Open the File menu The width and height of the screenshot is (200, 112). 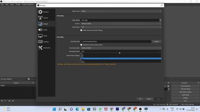pos(2,4)
